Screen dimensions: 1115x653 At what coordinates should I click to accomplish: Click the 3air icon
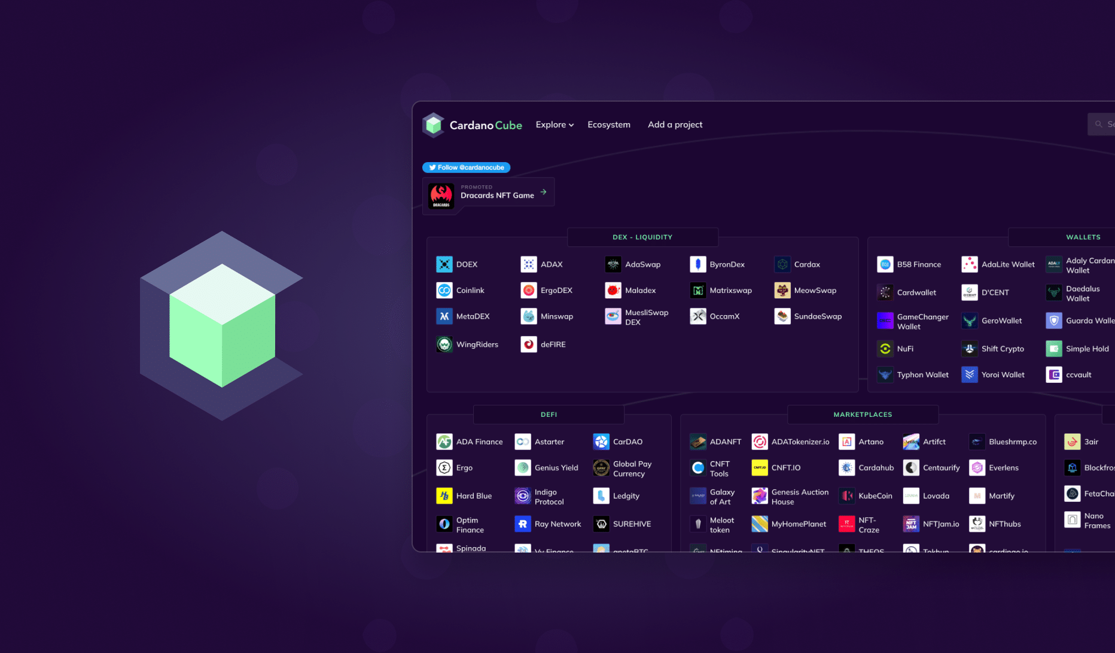pos(1073,442)
